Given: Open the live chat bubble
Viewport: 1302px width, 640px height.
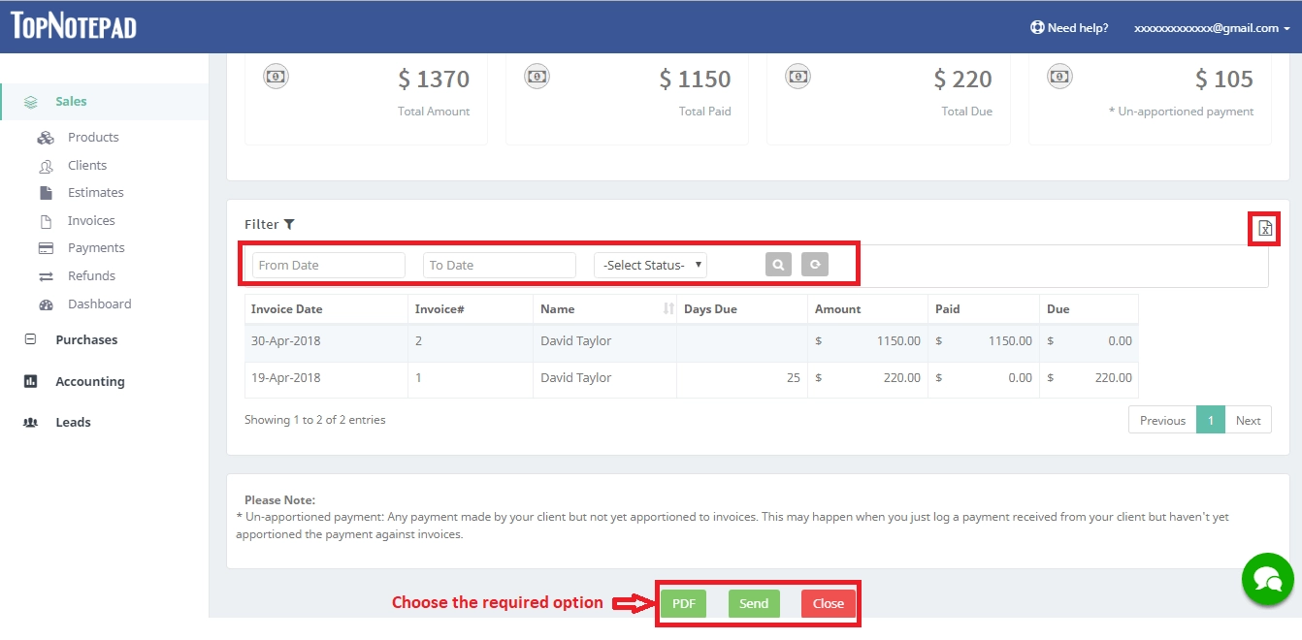Looking at the screenshot, I should click(x=1267, y=579).
